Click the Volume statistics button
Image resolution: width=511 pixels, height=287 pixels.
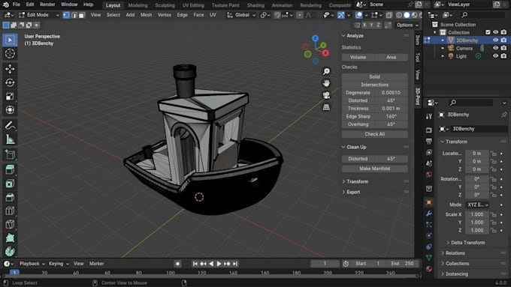(x=358, y=57)
